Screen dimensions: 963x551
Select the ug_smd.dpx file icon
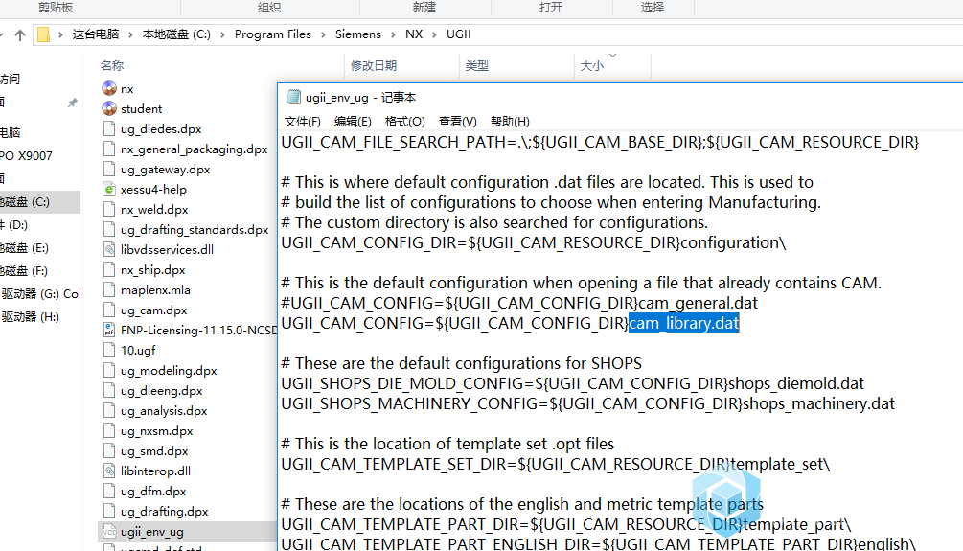pos(109,451)
